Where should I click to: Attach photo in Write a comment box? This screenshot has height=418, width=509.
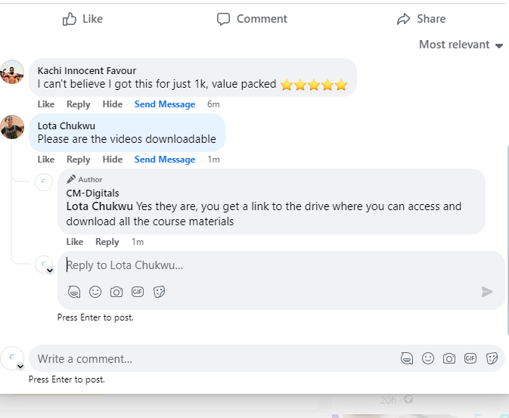[449, 358]
